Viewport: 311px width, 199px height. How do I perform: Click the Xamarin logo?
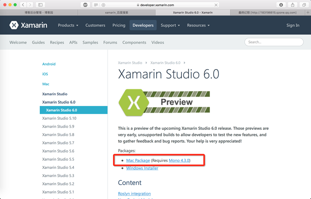tap(28, 25)
